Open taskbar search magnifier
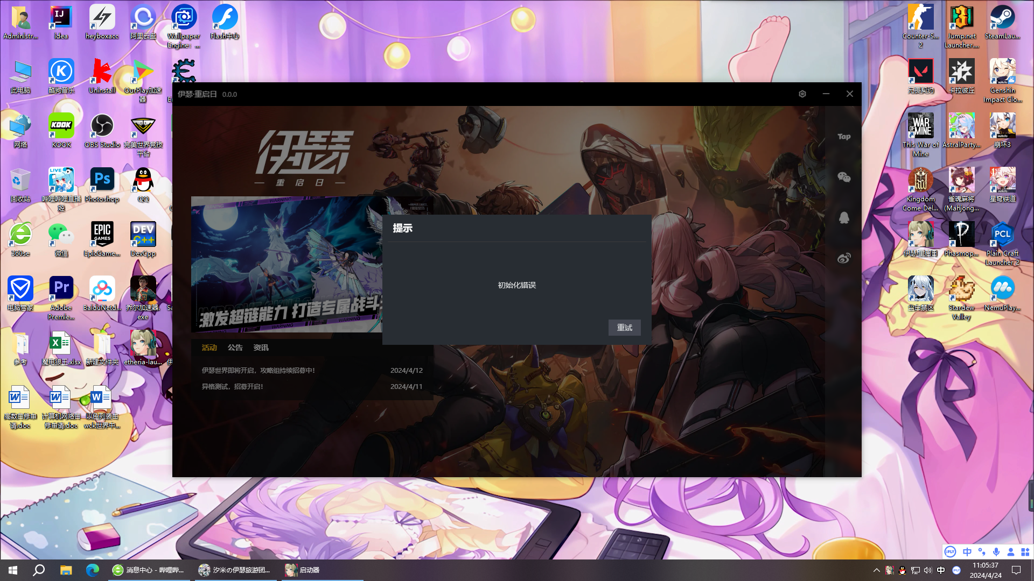1034x581 pixels. [x=39, y=570]
